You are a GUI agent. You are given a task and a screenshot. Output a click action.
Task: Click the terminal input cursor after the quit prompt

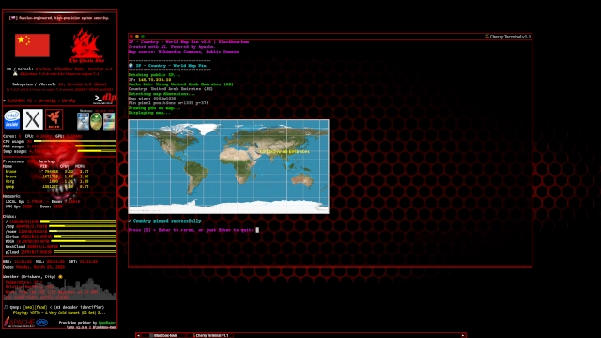coord(257,230)
